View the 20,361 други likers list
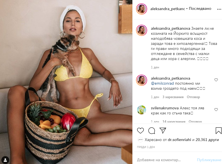Viewport: 222px width, 164px height. tap(207, 140)
